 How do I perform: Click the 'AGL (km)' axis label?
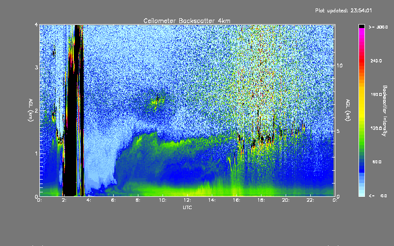pos(31,110)
